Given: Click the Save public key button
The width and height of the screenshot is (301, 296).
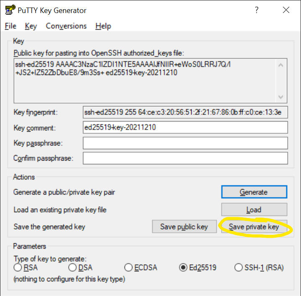Looking at the screenshot, I should coord(184,227).
